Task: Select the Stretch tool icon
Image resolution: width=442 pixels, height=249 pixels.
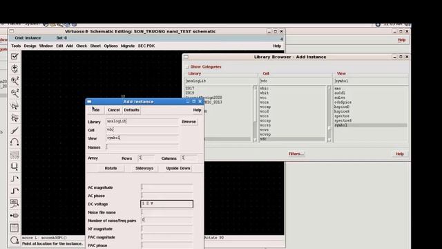Action: pos(15,105)
